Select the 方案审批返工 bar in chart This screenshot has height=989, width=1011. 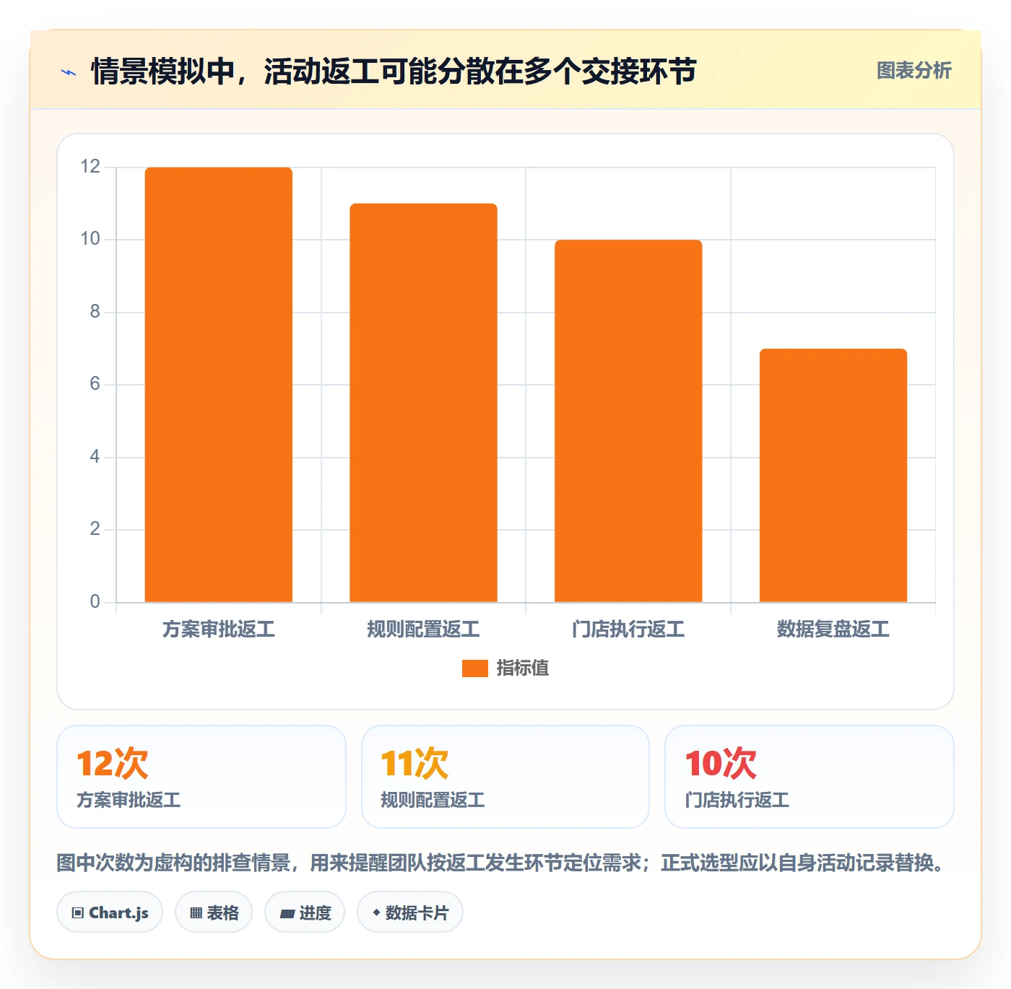[x=219, y=385]
